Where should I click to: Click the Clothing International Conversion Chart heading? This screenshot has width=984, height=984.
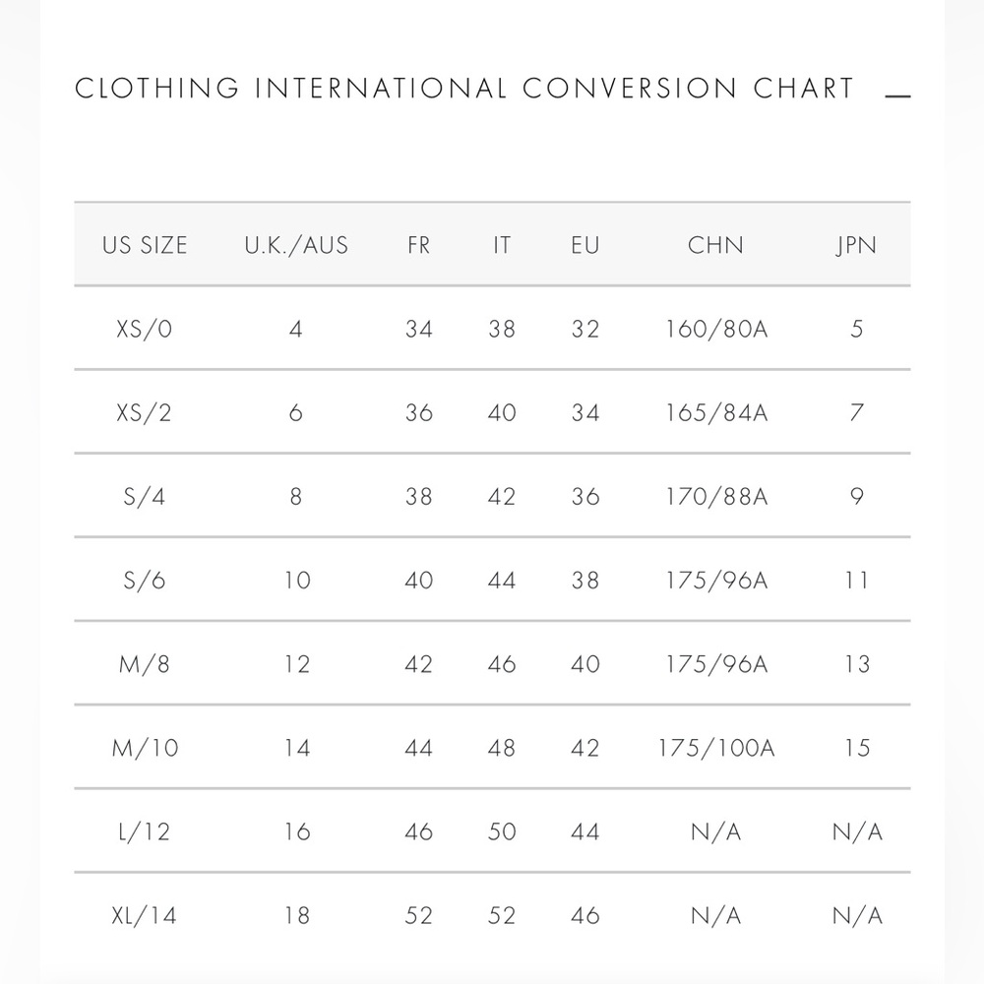click(464, 88)
